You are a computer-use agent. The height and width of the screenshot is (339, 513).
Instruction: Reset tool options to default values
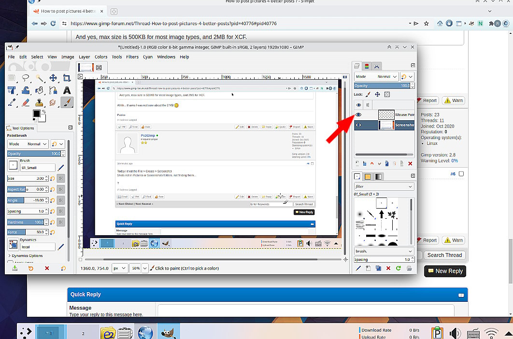[x=63, y=268]
